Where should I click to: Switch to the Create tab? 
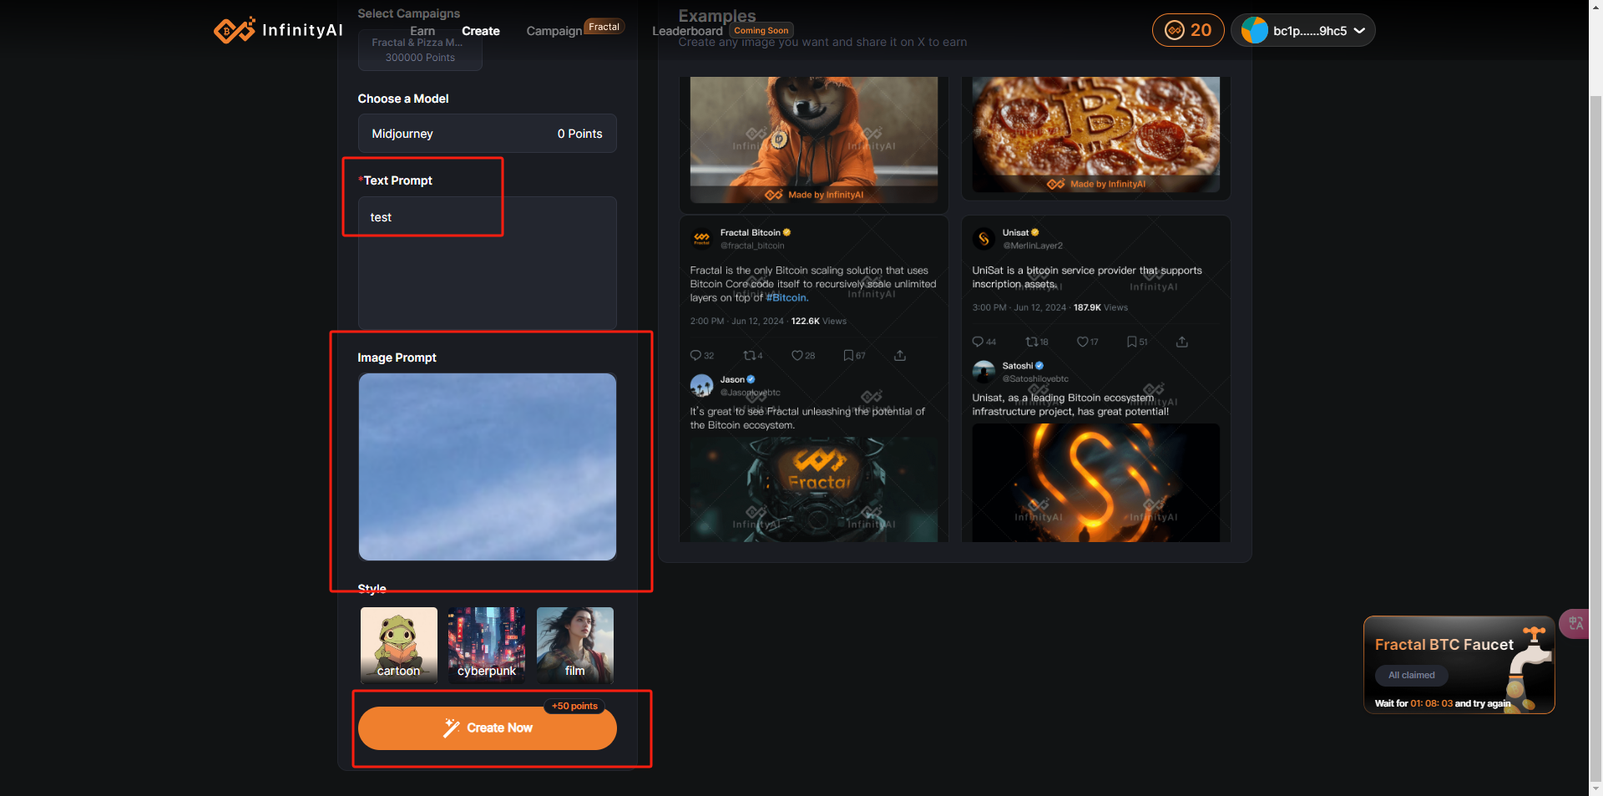click(481, 31)
